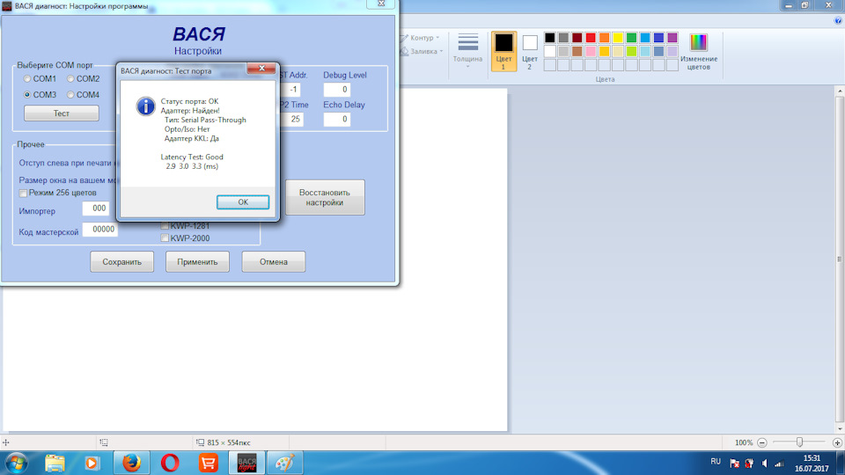845x475 pixels.
Task: Open Firefox from the taskbar
Action: 131,463
